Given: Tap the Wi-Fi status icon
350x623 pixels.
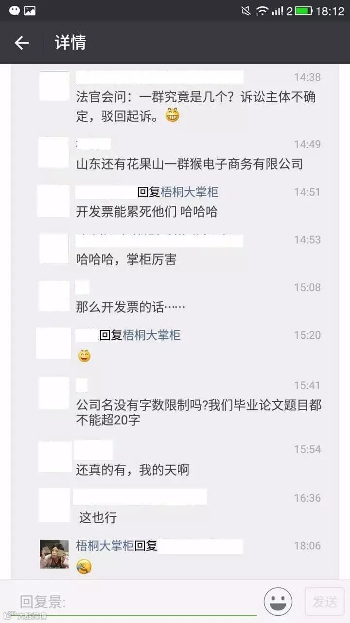Looking at the screenshot, I should pos(262,11).
